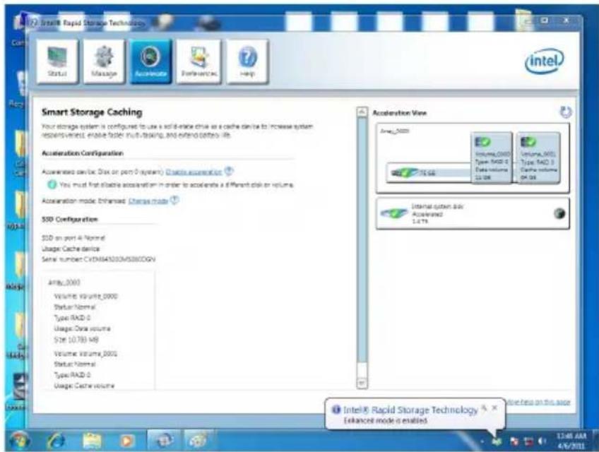Click the internal system disk drive icon
Image resolution: width=599 pixels, height=452 pixels.
click(394, 213)
